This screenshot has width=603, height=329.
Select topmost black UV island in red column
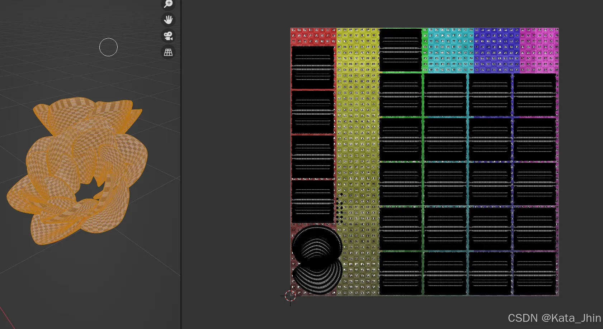312,67
